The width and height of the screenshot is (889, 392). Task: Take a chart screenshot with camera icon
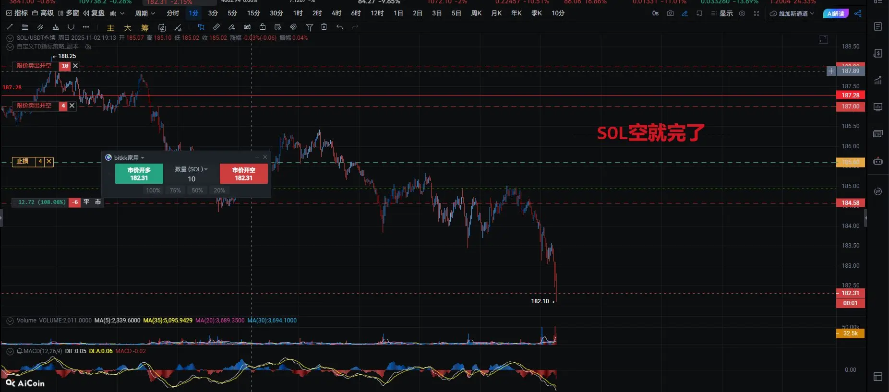point(670,13)
